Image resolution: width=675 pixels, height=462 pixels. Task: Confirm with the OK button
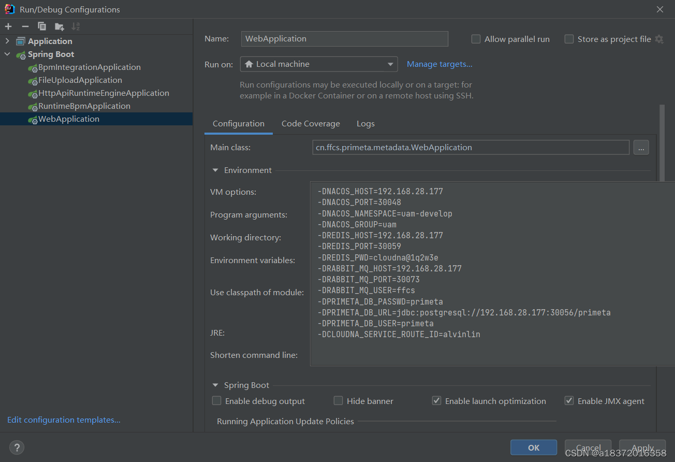pos(534,447)
